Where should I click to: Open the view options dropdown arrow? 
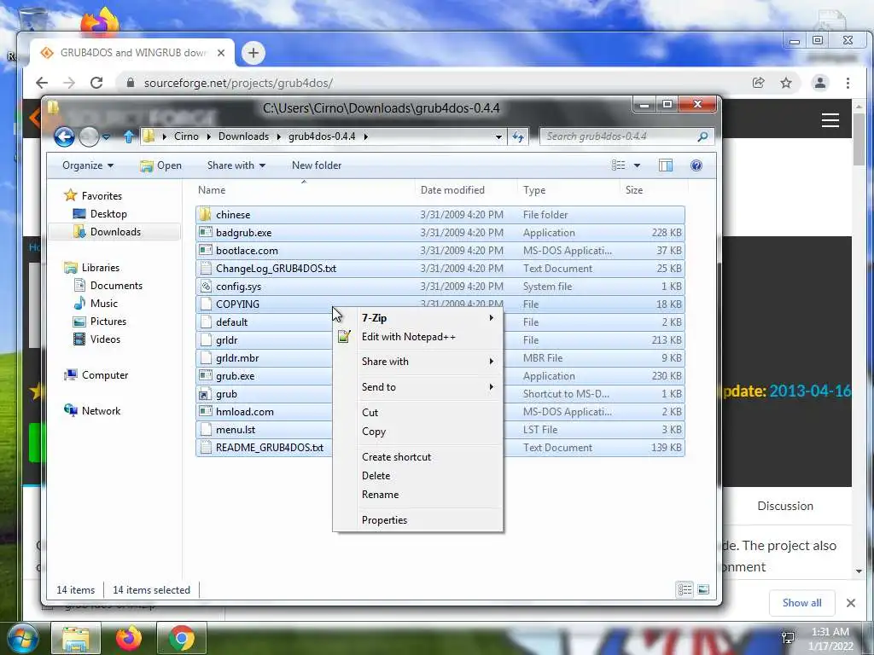click(x=637, y=165)
